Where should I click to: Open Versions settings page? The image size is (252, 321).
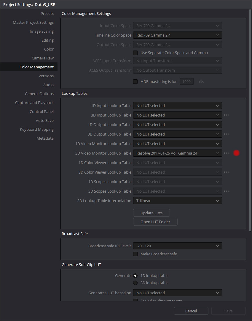pyautogui.click(x=46, y=76)
